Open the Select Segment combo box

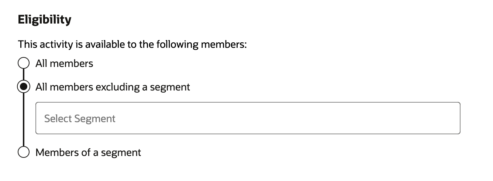pyautogui.click(x=248, y=118)
